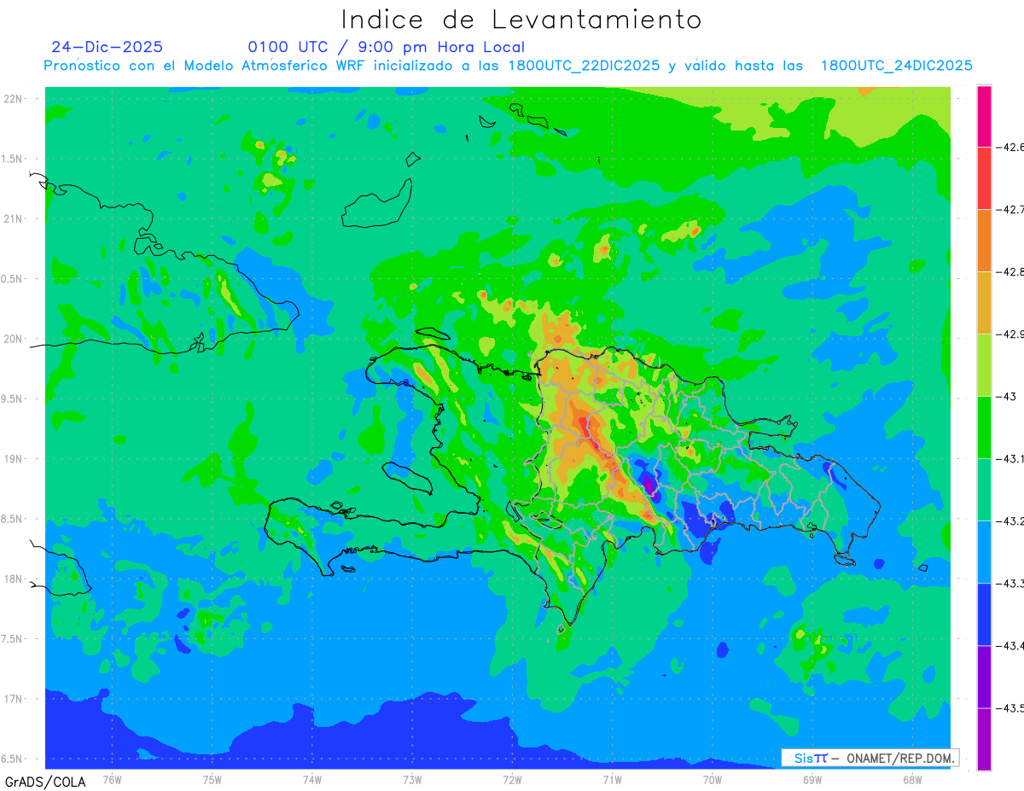Pick the green swatch between -43 and -43.1
The height and width of the screenshot is (791, 1024).
coord(984,427)
